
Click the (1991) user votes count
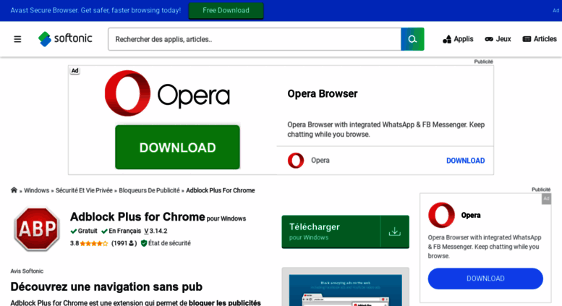coord(124,243)
